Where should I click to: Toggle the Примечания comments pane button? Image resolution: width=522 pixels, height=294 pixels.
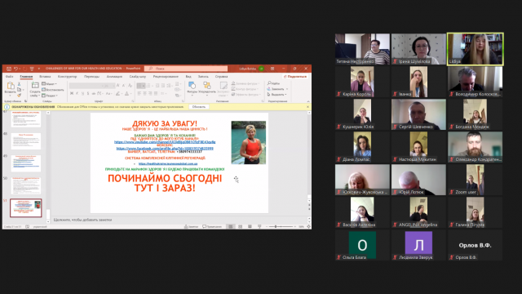[212, 227]
